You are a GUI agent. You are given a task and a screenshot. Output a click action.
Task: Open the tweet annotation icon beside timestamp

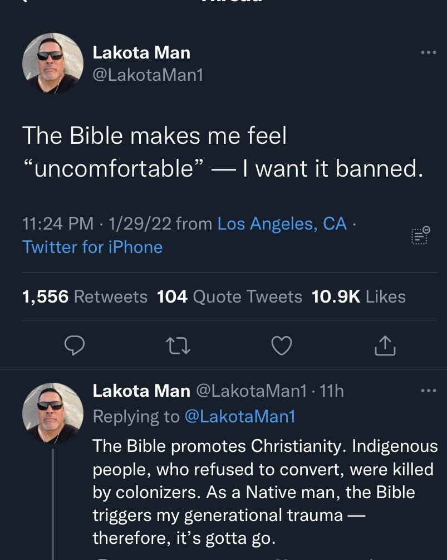coord(420,236)
